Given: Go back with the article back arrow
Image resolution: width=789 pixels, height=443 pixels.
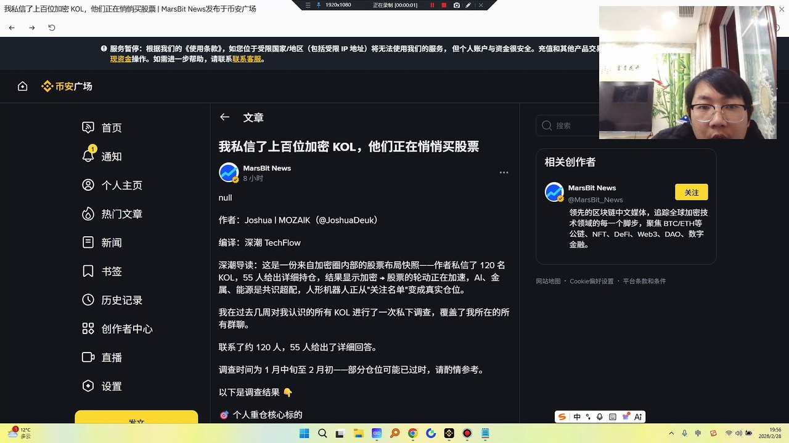Looking at the screenshot, I should tap(225, 117).
